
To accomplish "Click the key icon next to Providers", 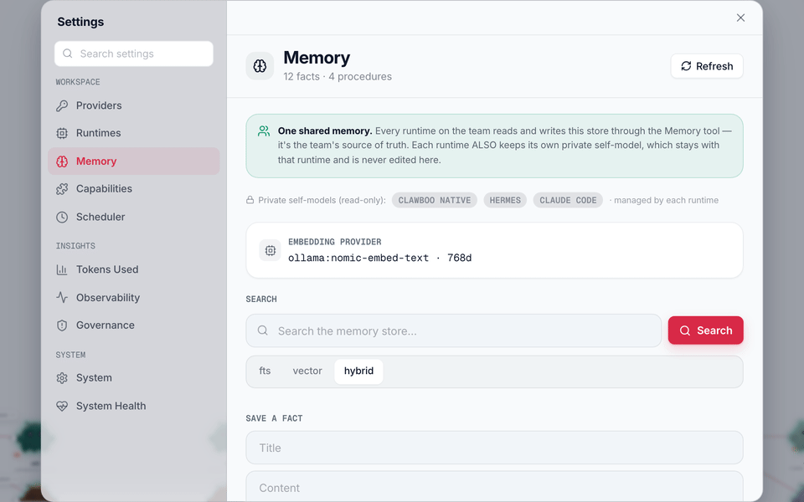I will click(62, 105).
